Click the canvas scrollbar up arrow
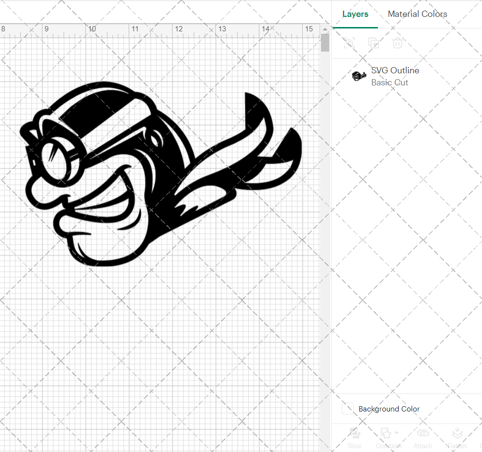This screenshot has width=482, height=452. tap(325, 29)
